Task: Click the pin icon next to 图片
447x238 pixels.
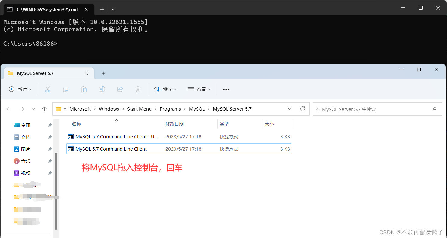Action: click(x=50, y=149)
